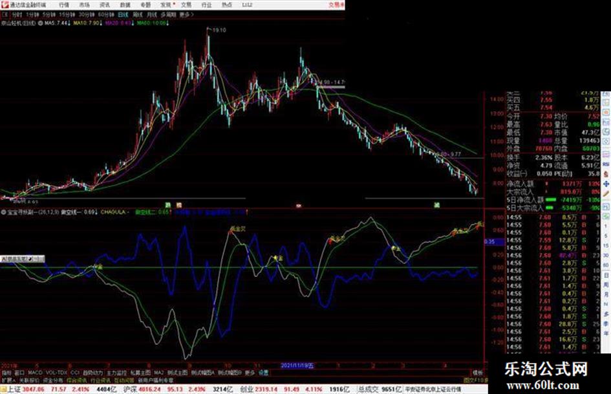Click the blue four-arrow move icon

click(606, 184)
